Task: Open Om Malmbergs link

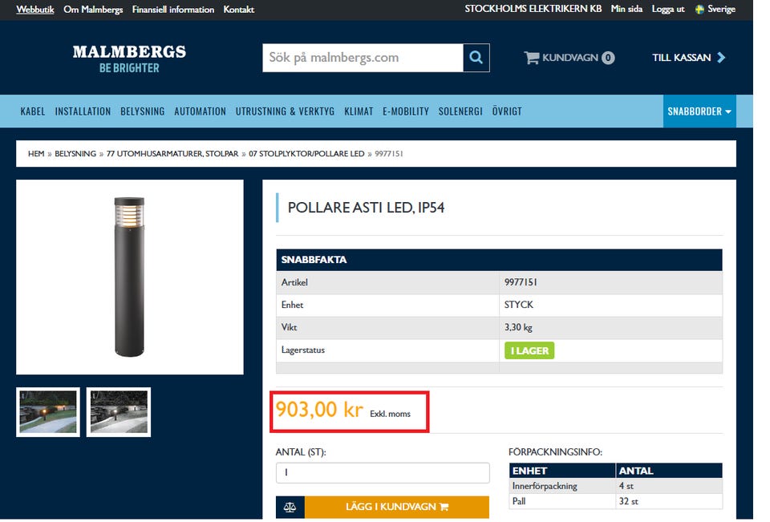Action: point(93,10)
